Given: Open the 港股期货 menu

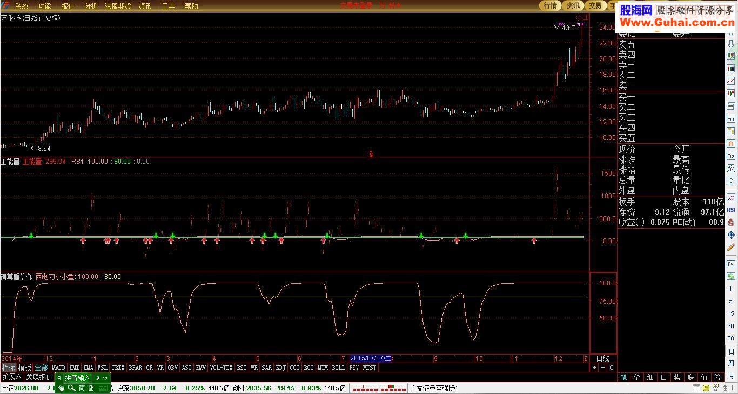Looking at the screenshot, I should point(118,6).
